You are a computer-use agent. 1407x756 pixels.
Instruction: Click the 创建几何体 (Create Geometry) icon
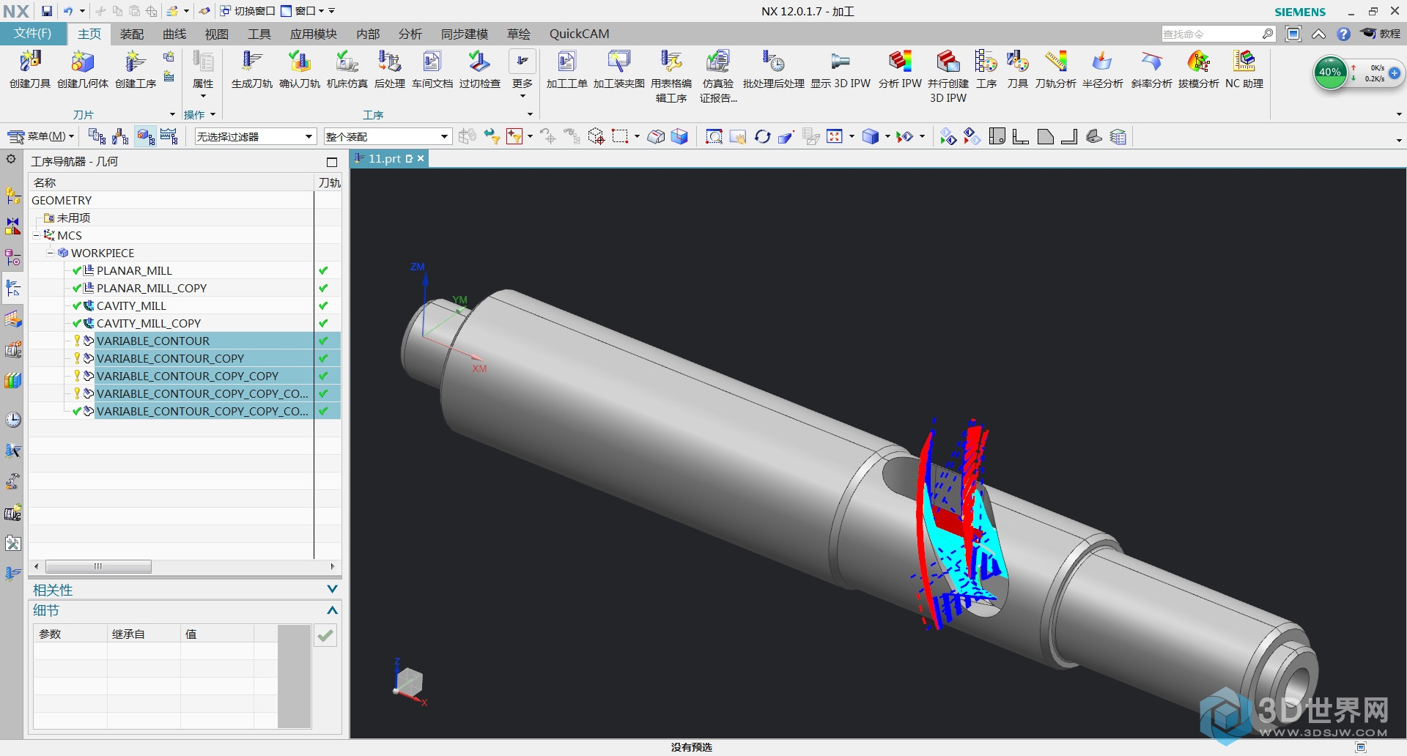pyautogui.click(x=83, y=69)
